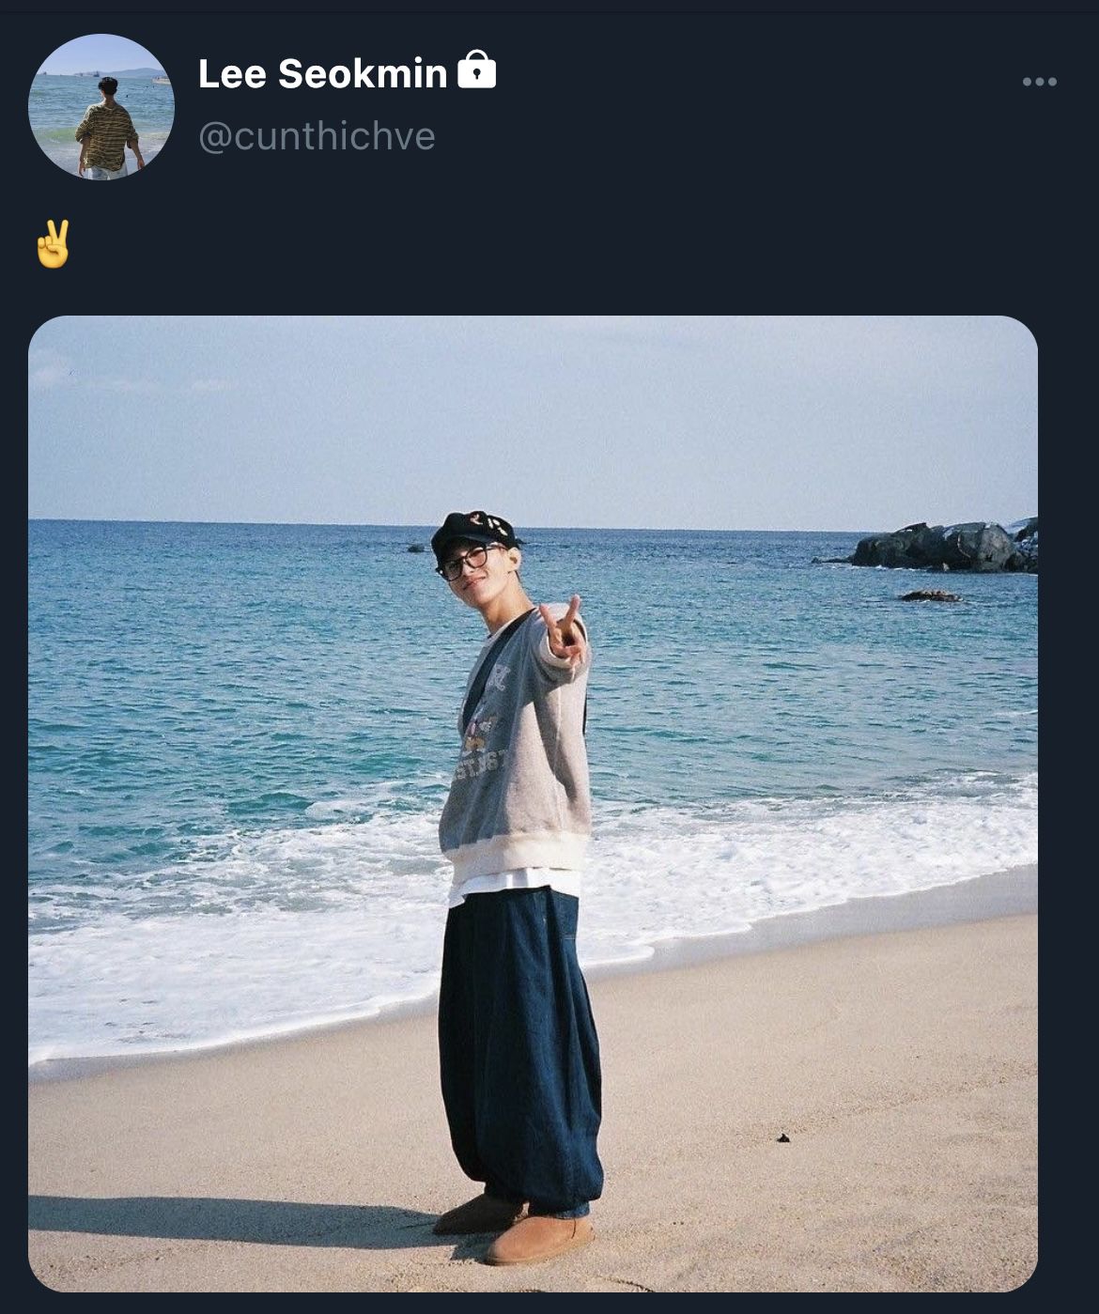Open the three-dot more options menu
The width and height of the screenshot is (1099, 1314).
pyautogui.click(x=1040, y=82)
